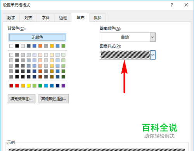The image size is (194, 151).
Task: Pick the green theme color swatch in top row
Action: click(63, 46)
